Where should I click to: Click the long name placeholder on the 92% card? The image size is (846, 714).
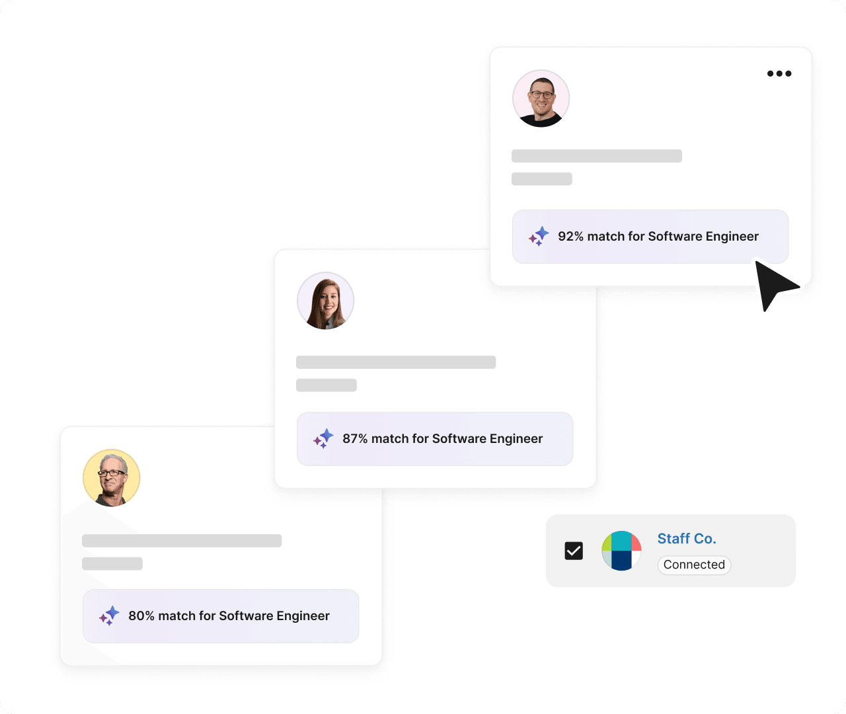point(596,156)
